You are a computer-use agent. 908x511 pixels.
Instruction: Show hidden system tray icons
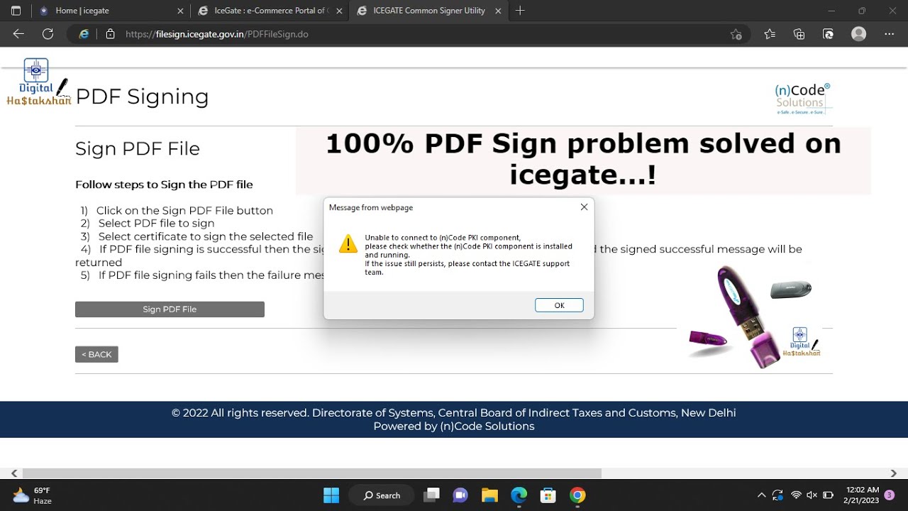(x=761, y=495)
